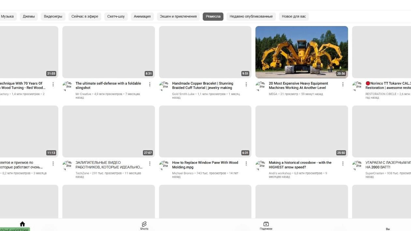This screenshot has width=411, height=231.
Task: Open options menu for Red Wood Turning video
Action: (53, 84)
